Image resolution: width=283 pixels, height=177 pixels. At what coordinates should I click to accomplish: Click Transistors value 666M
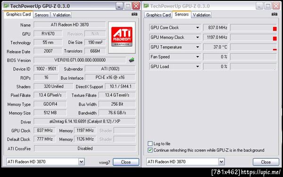pos(95,51)
